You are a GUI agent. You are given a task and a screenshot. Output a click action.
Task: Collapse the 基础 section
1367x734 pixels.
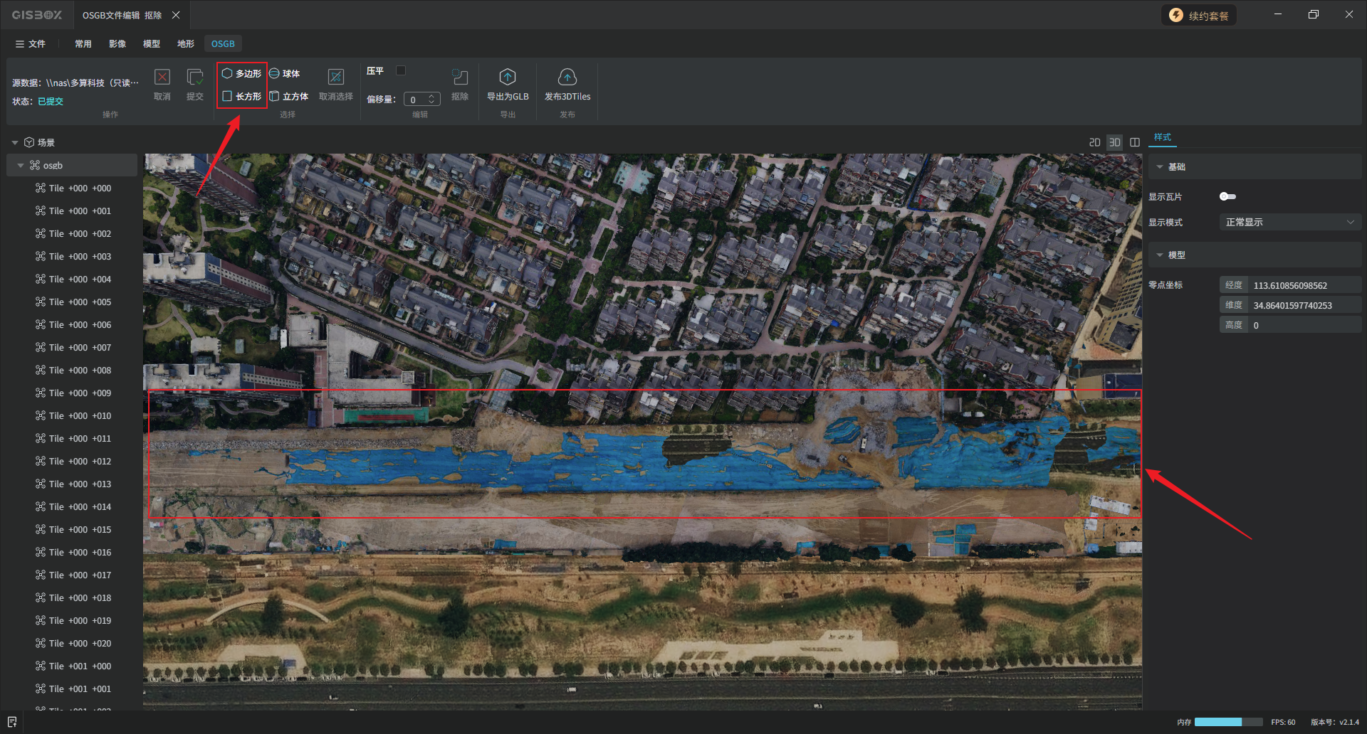pyautogui.click(x=1160, y=167)
